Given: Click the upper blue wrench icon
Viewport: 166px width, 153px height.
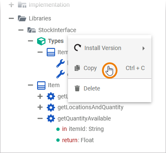Looking at the screenshot, I should pyautogui.click(x=60, y=63).
